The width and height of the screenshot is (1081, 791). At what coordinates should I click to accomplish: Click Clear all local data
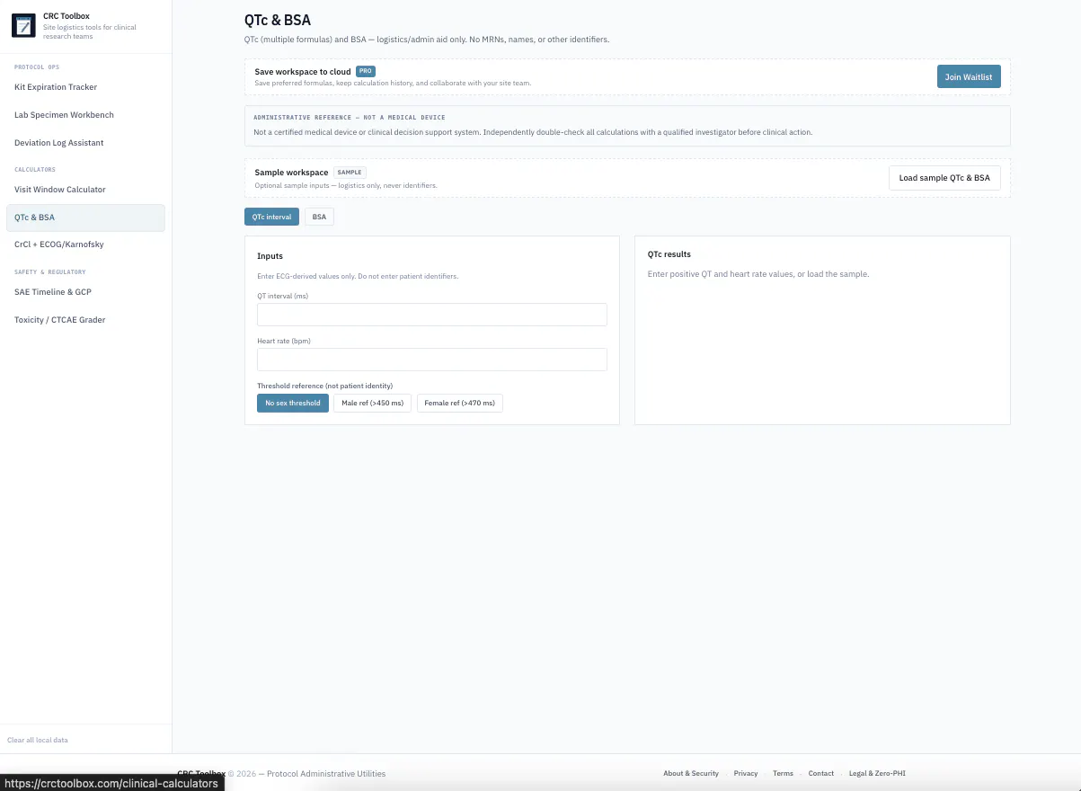click(38, 740)
